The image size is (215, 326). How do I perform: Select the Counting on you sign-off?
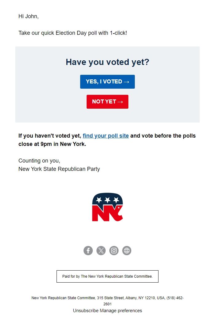[x=38, y=160]
